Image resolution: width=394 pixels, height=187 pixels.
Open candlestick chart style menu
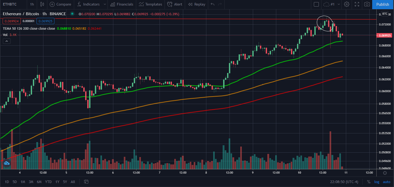click(42, 4)
